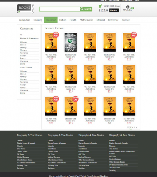This screenshot has height=177, width=157.
Task: Open the Cooking category tab
Action: click(x=38, y=20)
